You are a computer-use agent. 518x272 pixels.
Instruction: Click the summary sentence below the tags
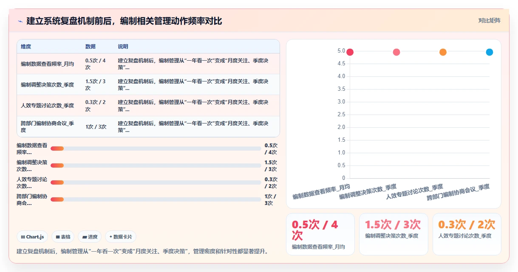[x=143, y=251]
